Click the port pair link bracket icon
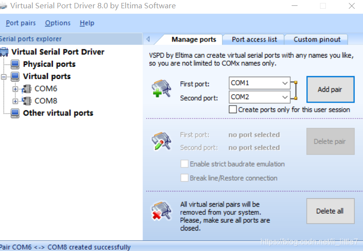 click(294, 90)
